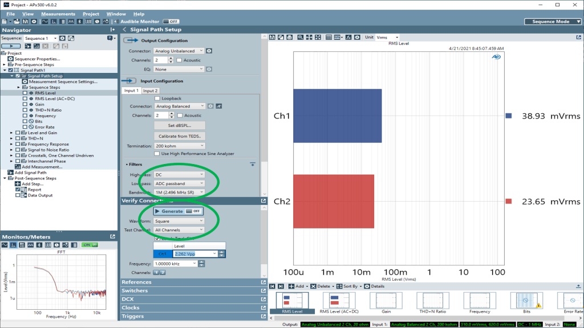The width and height of the screenshot is (584, 328).
Task: Tick the RMS Level measurement checkbox
Action: click(x=25, y=93)
